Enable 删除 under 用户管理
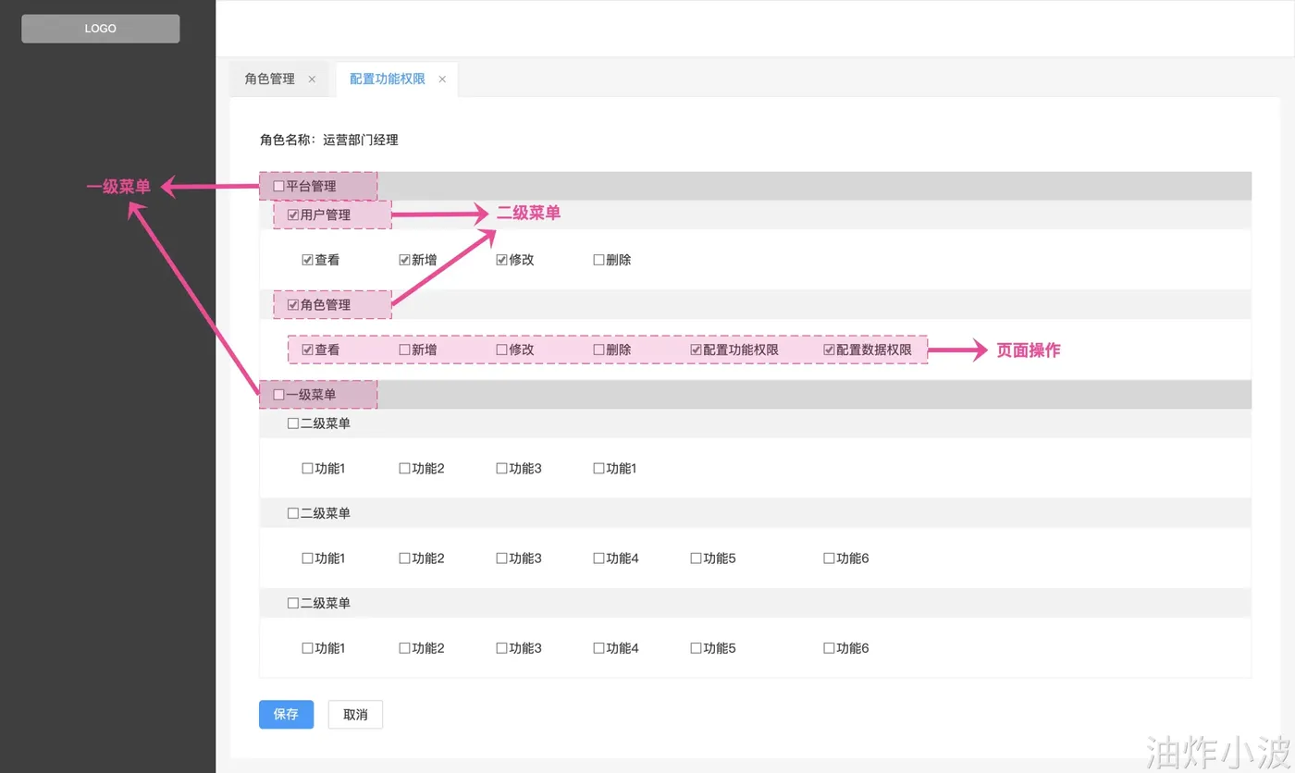The width and height of the screenshot is (1295, 773). click(598, 261)
